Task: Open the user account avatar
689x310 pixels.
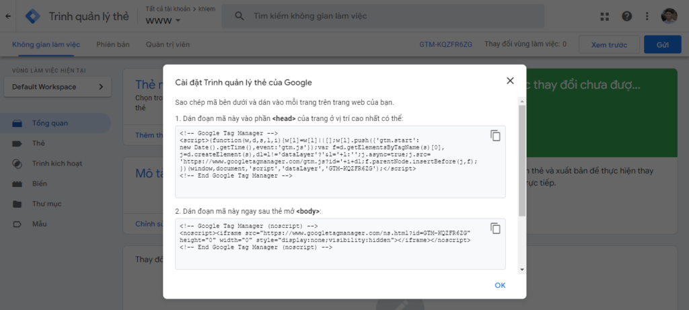Action: [x=669, y=16]
